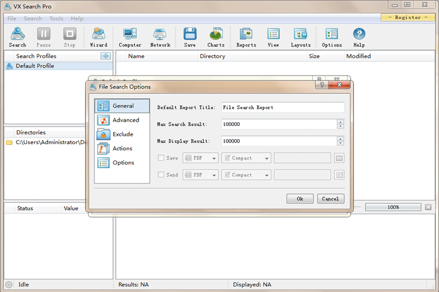Click the question mark help button in dialog
The height and width of the screenshot is (292, 439).
click(x=322, y=85)
